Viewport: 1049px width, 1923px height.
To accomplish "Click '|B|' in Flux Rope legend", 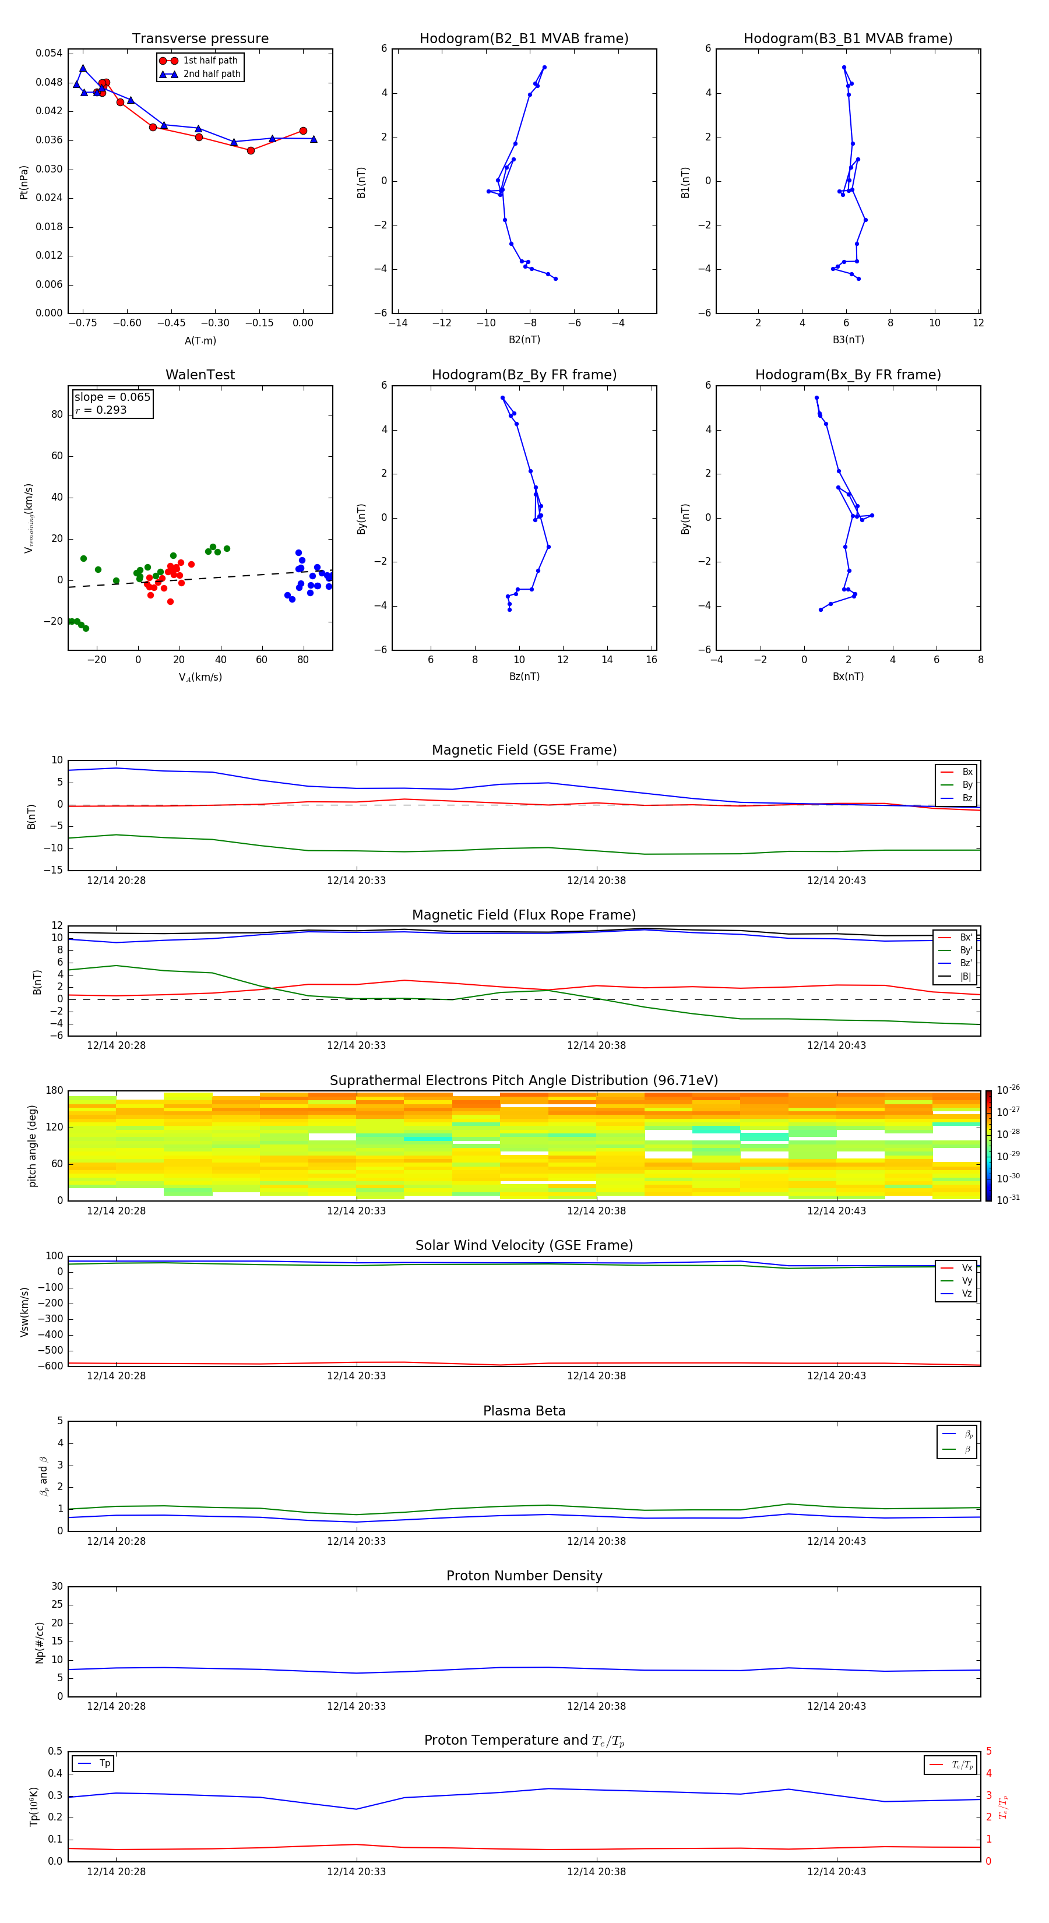I will 956,977.
